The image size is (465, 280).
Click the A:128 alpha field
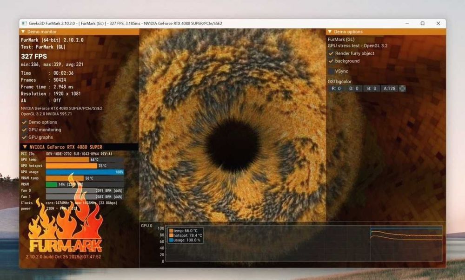pyautogui.click(x=389, y=89)
